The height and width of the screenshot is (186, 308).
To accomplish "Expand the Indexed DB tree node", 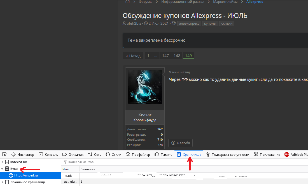I will [2, 162].
